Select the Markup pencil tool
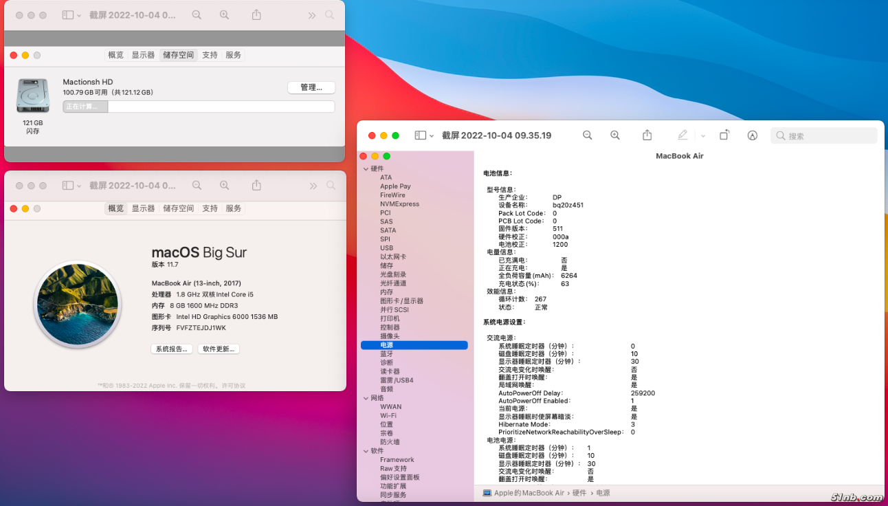 point(683,135)
